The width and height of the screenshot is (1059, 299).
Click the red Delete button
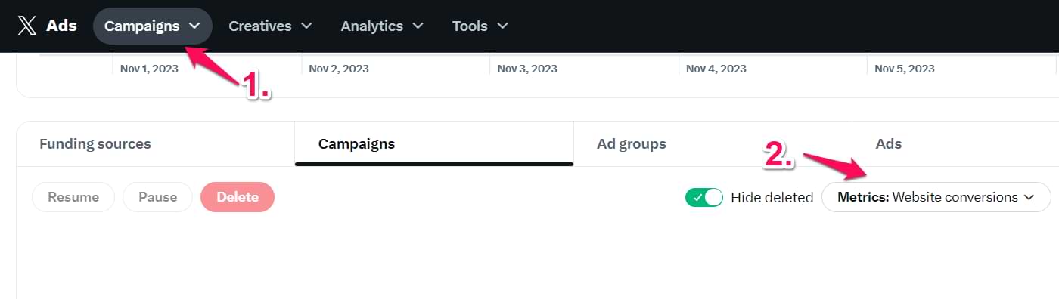click(238, 197)
